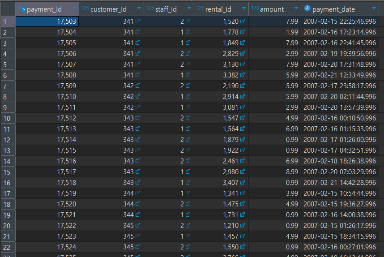Select amount cell in row 17 (3.99)
Screen dimensions: 384x257
(275, 193)
